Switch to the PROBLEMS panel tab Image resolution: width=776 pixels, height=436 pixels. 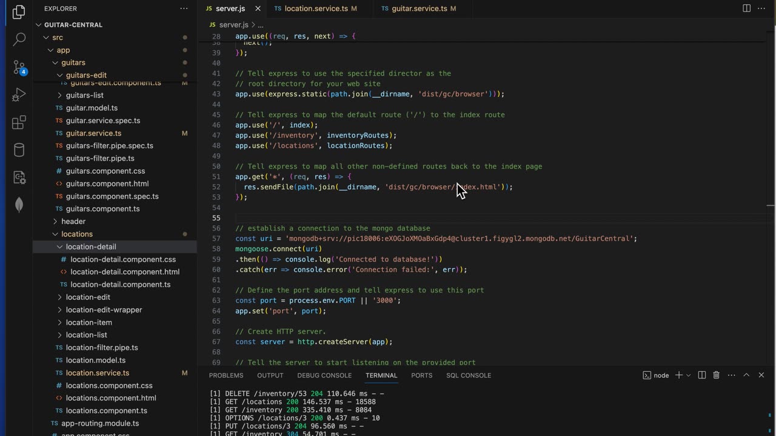tap(226, 375)
